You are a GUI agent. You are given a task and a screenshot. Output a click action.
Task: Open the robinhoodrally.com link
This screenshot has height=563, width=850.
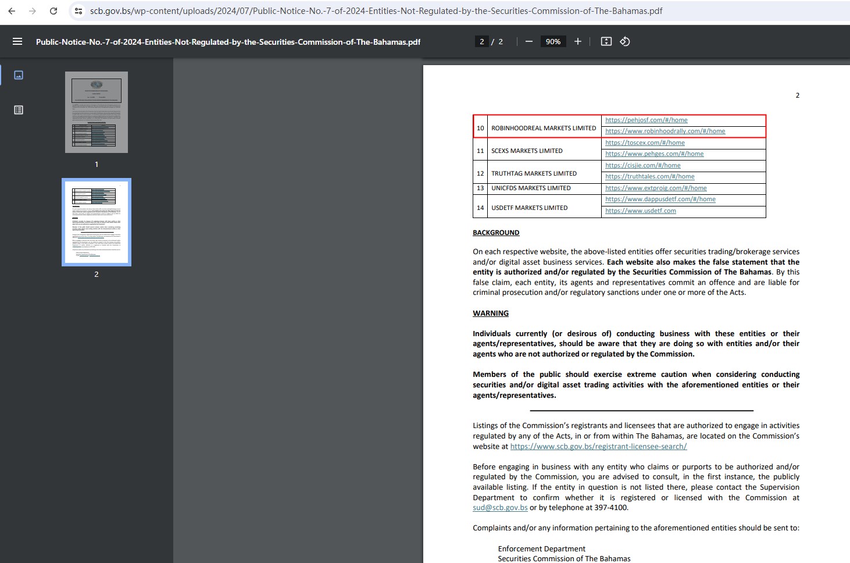coord(665,131)
